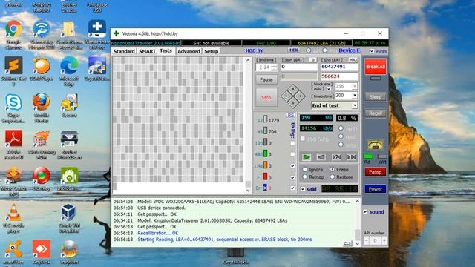Click the up arrow of the diamond pad

click(x=293, y=89)
